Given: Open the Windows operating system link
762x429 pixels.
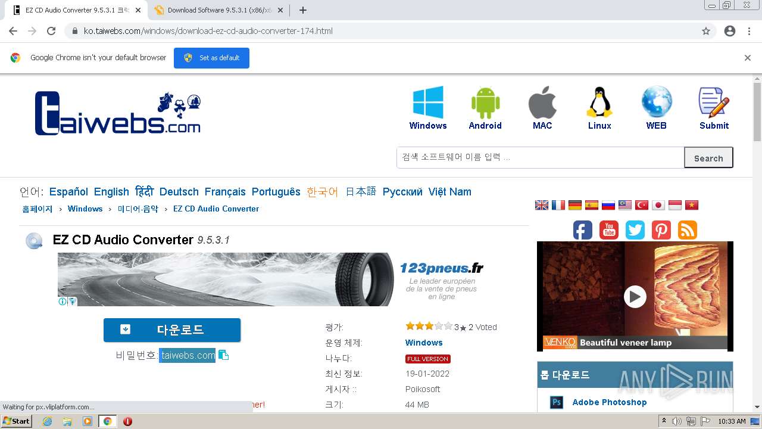Looking at the screenshot, I should pyautogui.click(x=424, y=343).
